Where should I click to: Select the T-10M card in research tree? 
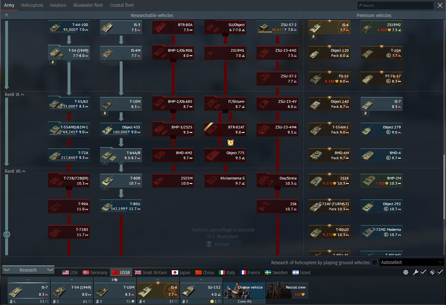pos(121,104)
